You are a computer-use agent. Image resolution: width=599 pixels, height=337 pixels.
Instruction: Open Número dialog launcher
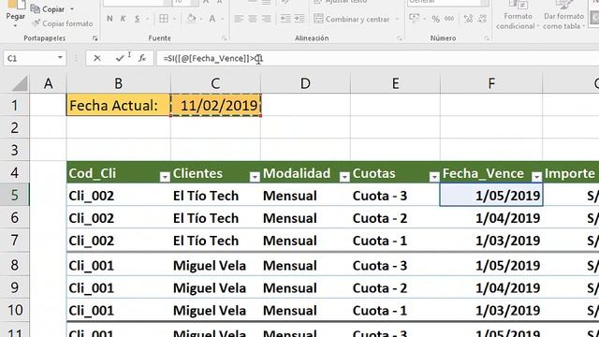(487, 38)
